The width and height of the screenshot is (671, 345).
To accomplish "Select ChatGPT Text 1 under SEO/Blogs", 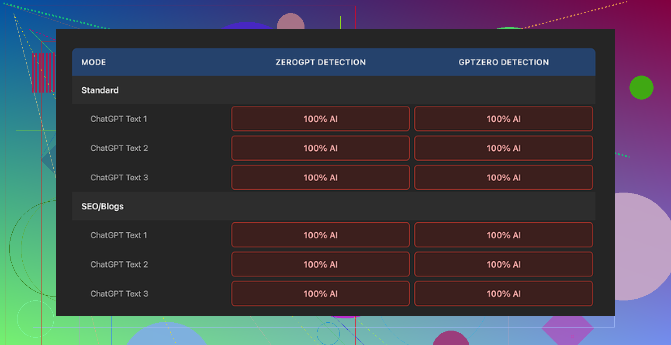I will click(119, 235).
